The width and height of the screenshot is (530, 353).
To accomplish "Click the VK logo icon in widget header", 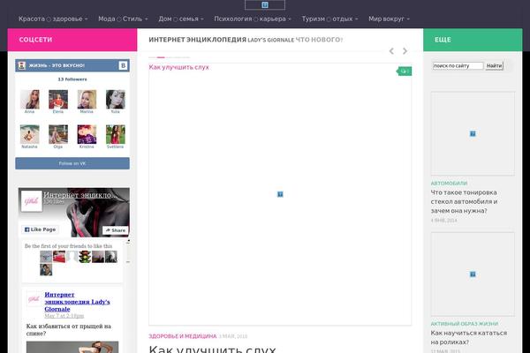I will click(123, 65).
